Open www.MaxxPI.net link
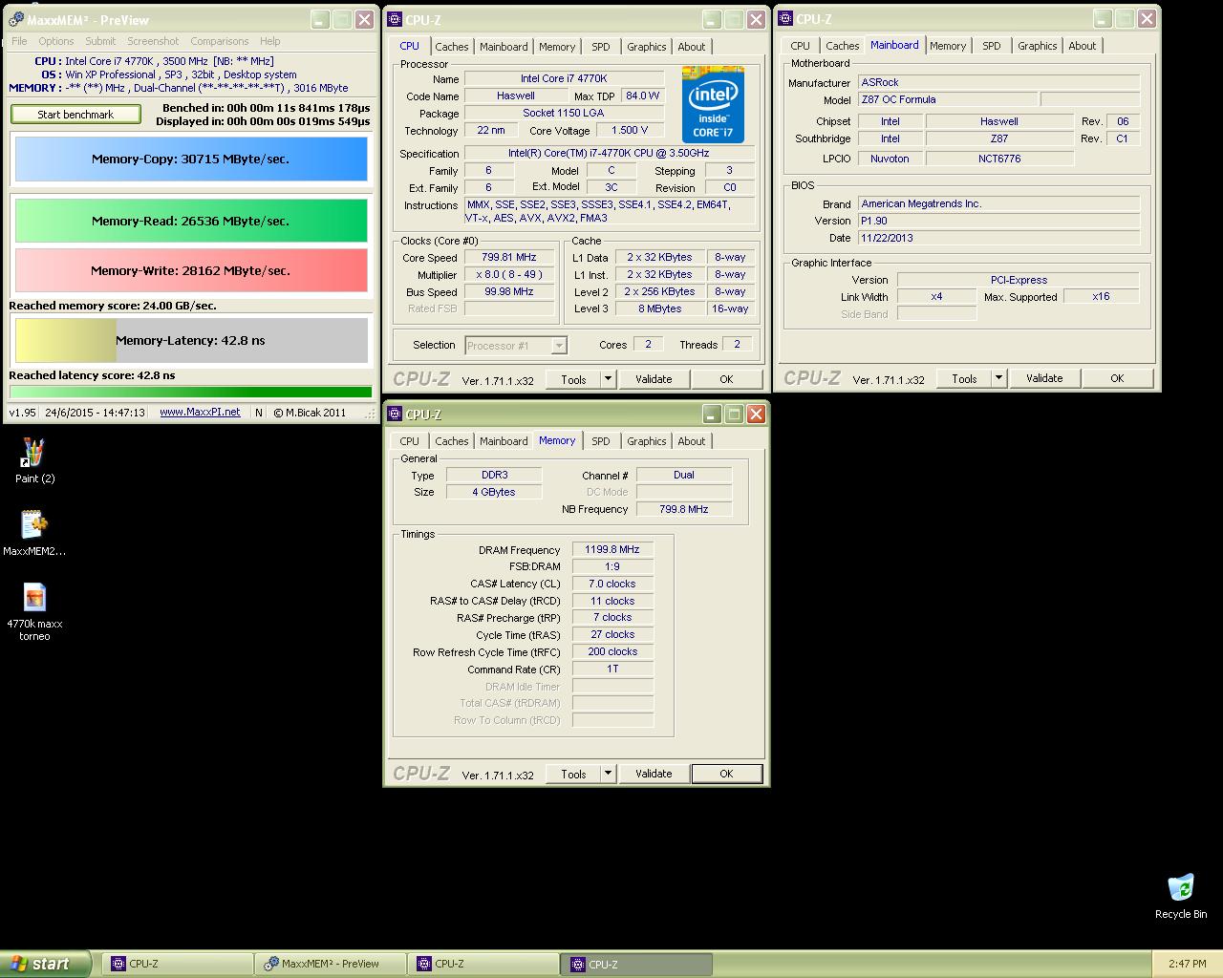 pyautogui.click(x=200, y=412)
